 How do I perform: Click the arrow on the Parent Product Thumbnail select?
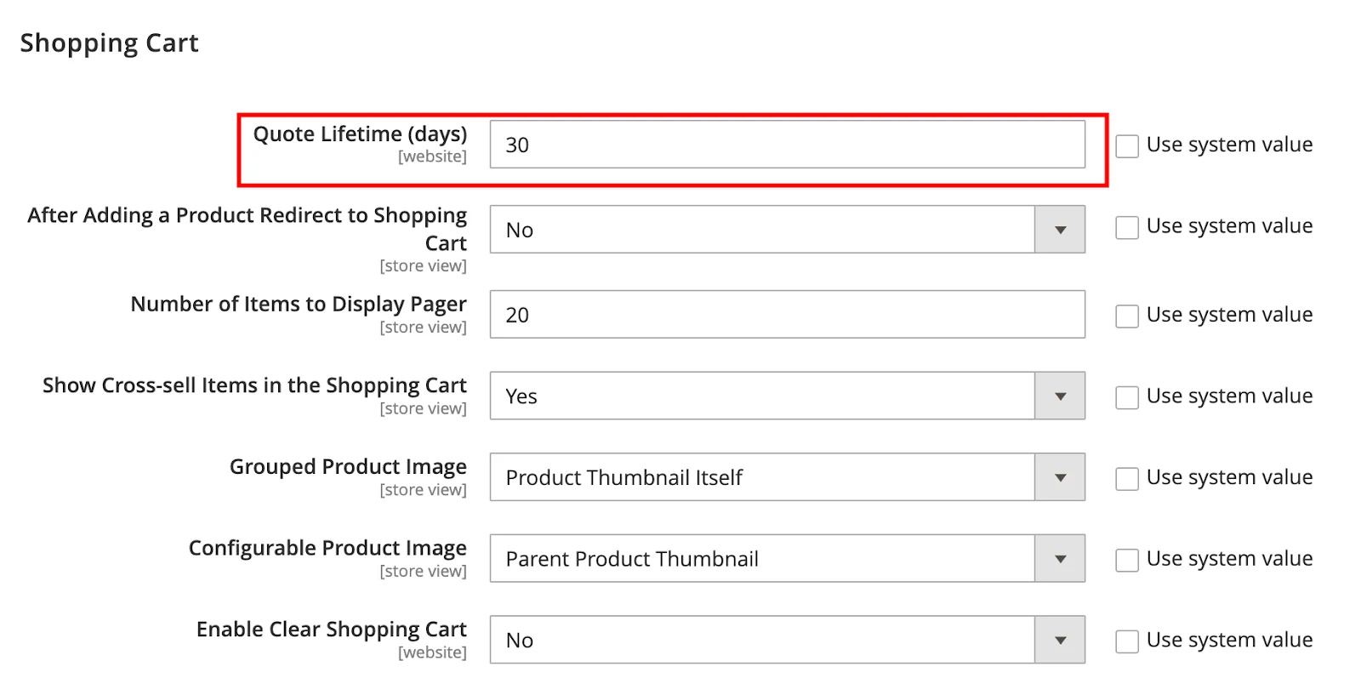click(1060, 559)
